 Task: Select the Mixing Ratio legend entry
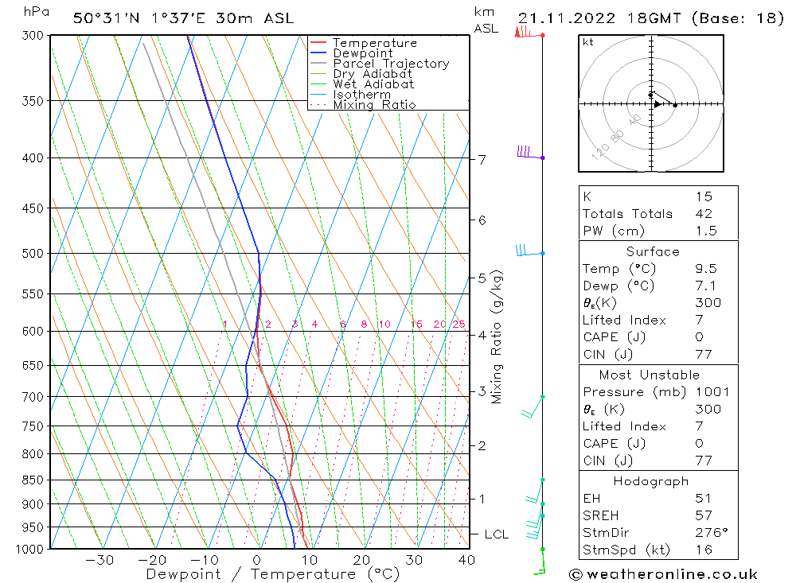click(x=375, y=104)
